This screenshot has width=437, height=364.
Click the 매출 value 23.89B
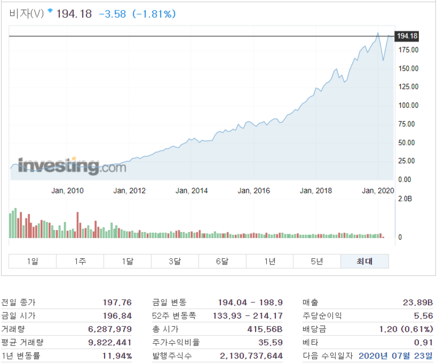click(x=418, y=302)
